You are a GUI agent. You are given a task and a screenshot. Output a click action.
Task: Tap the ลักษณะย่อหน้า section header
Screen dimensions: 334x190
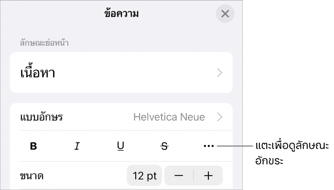(44, 43)
